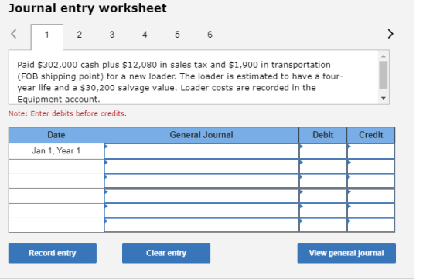Open journal entry tab 6
Image resolution: width=433 pixels, height=280 pixels.
point(210,35)
